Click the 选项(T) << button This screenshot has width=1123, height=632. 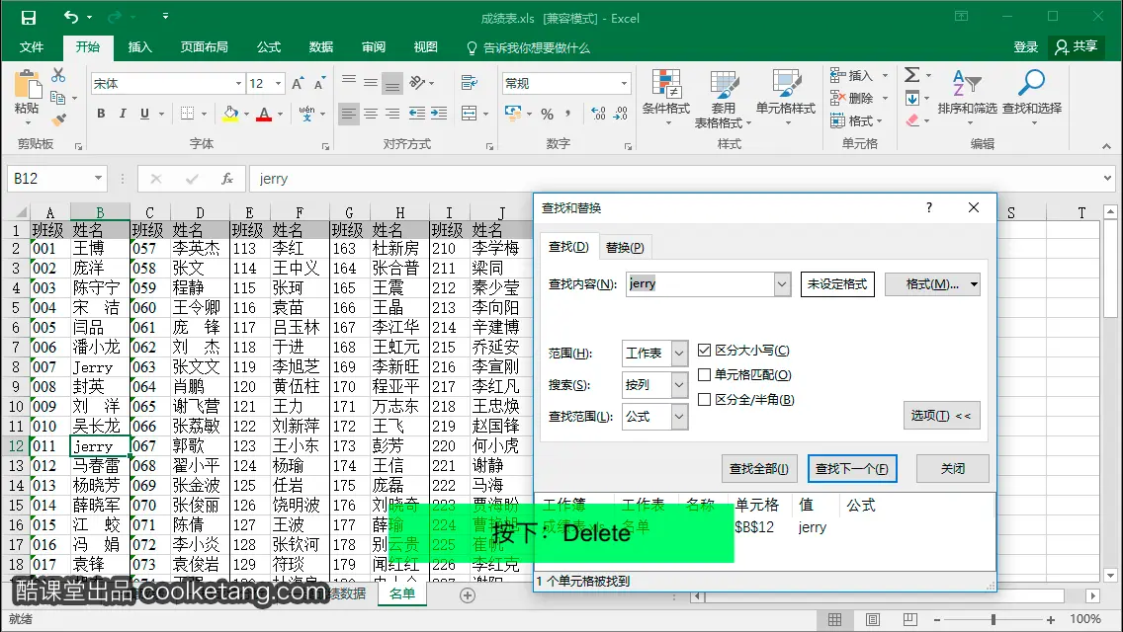pos(941,416)
